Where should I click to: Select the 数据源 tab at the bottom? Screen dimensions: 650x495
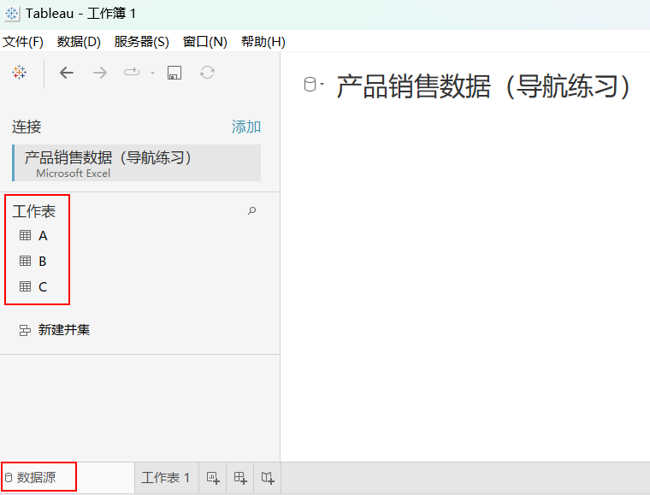[37, 478]
